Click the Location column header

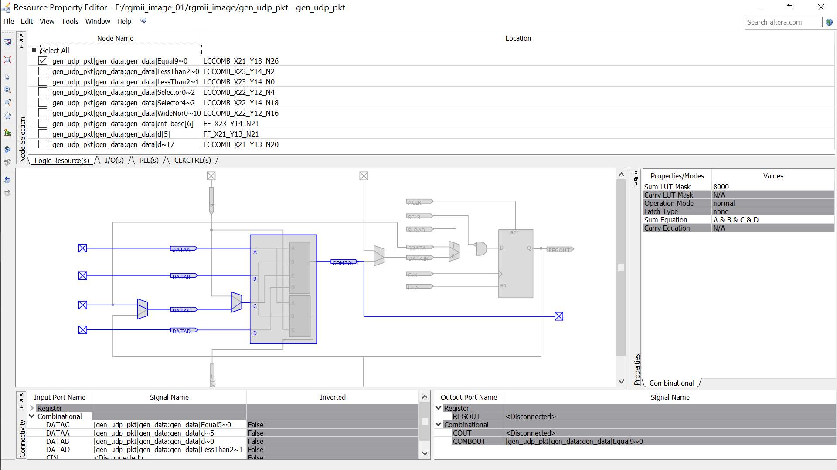(518, 38)
